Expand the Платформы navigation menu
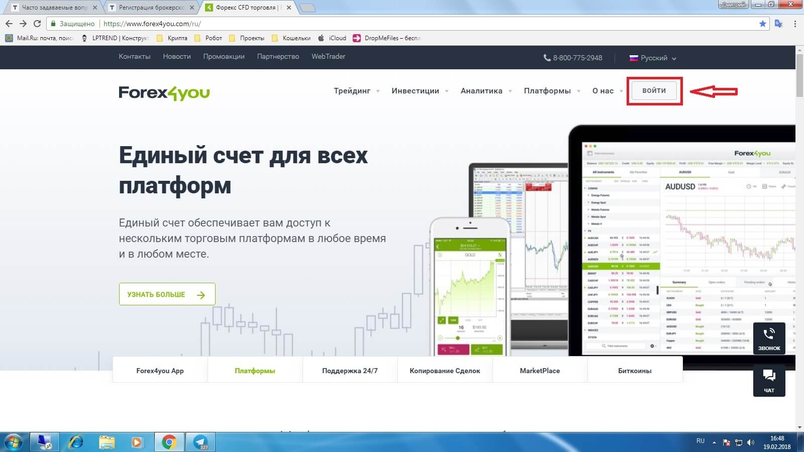 point(552,91)
